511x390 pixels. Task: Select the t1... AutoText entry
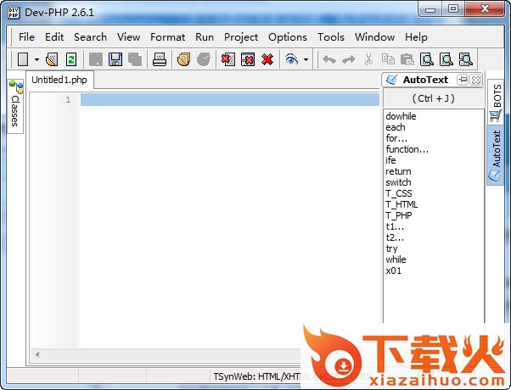point(395,226)
